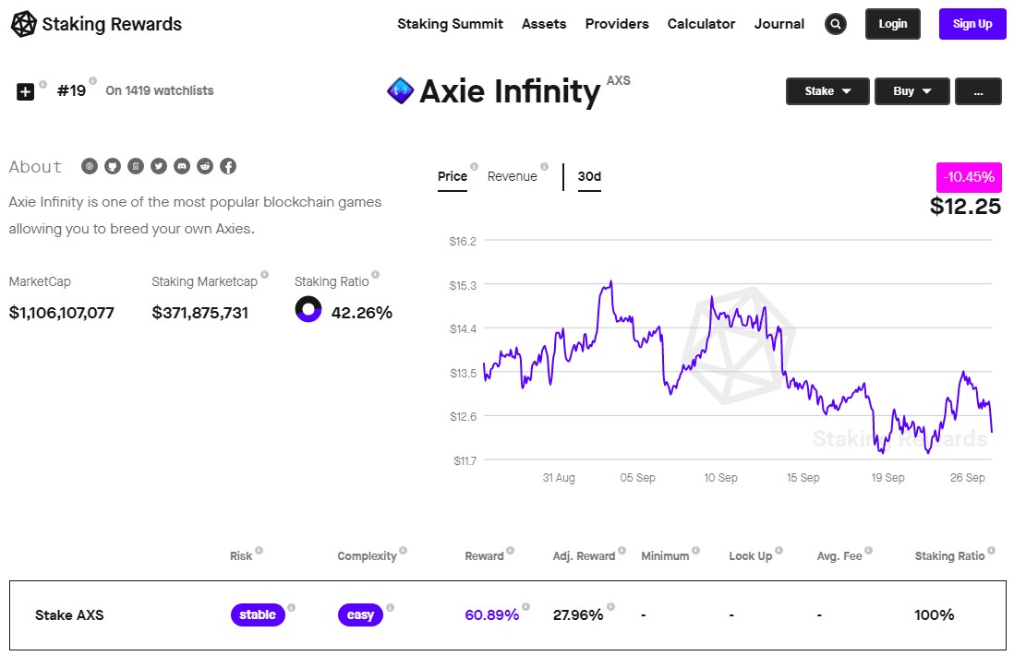
Task: Open the more options ellipsis button
Action: [x=978, y=91]
